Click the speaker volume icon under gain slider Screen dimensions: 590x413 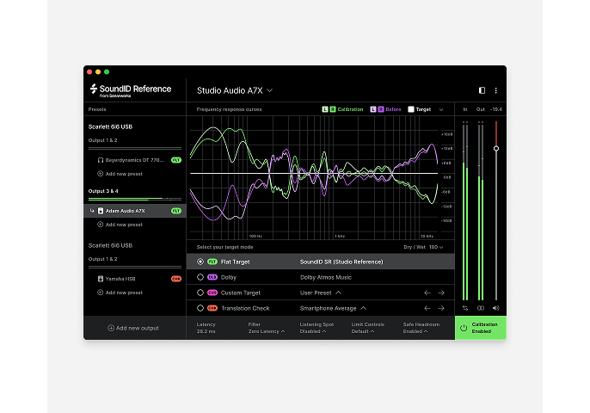tap(496, 308)
